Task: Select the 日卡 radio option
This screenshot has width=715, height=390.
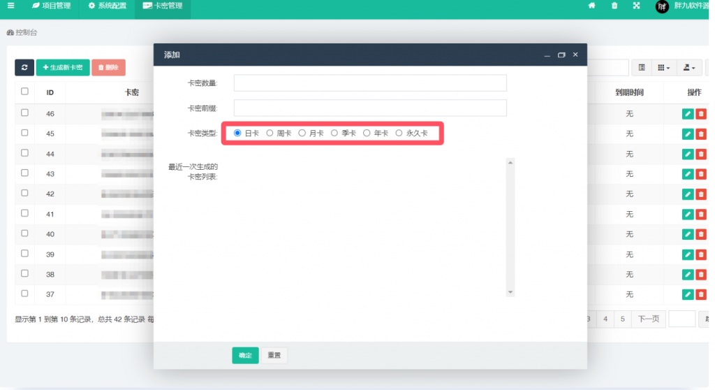Action: tap(237, 133)
